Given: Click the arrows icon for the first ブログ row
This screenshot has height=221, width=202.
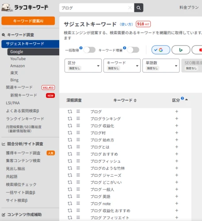Looking at the screenshot, I should (x=70, y=111).
